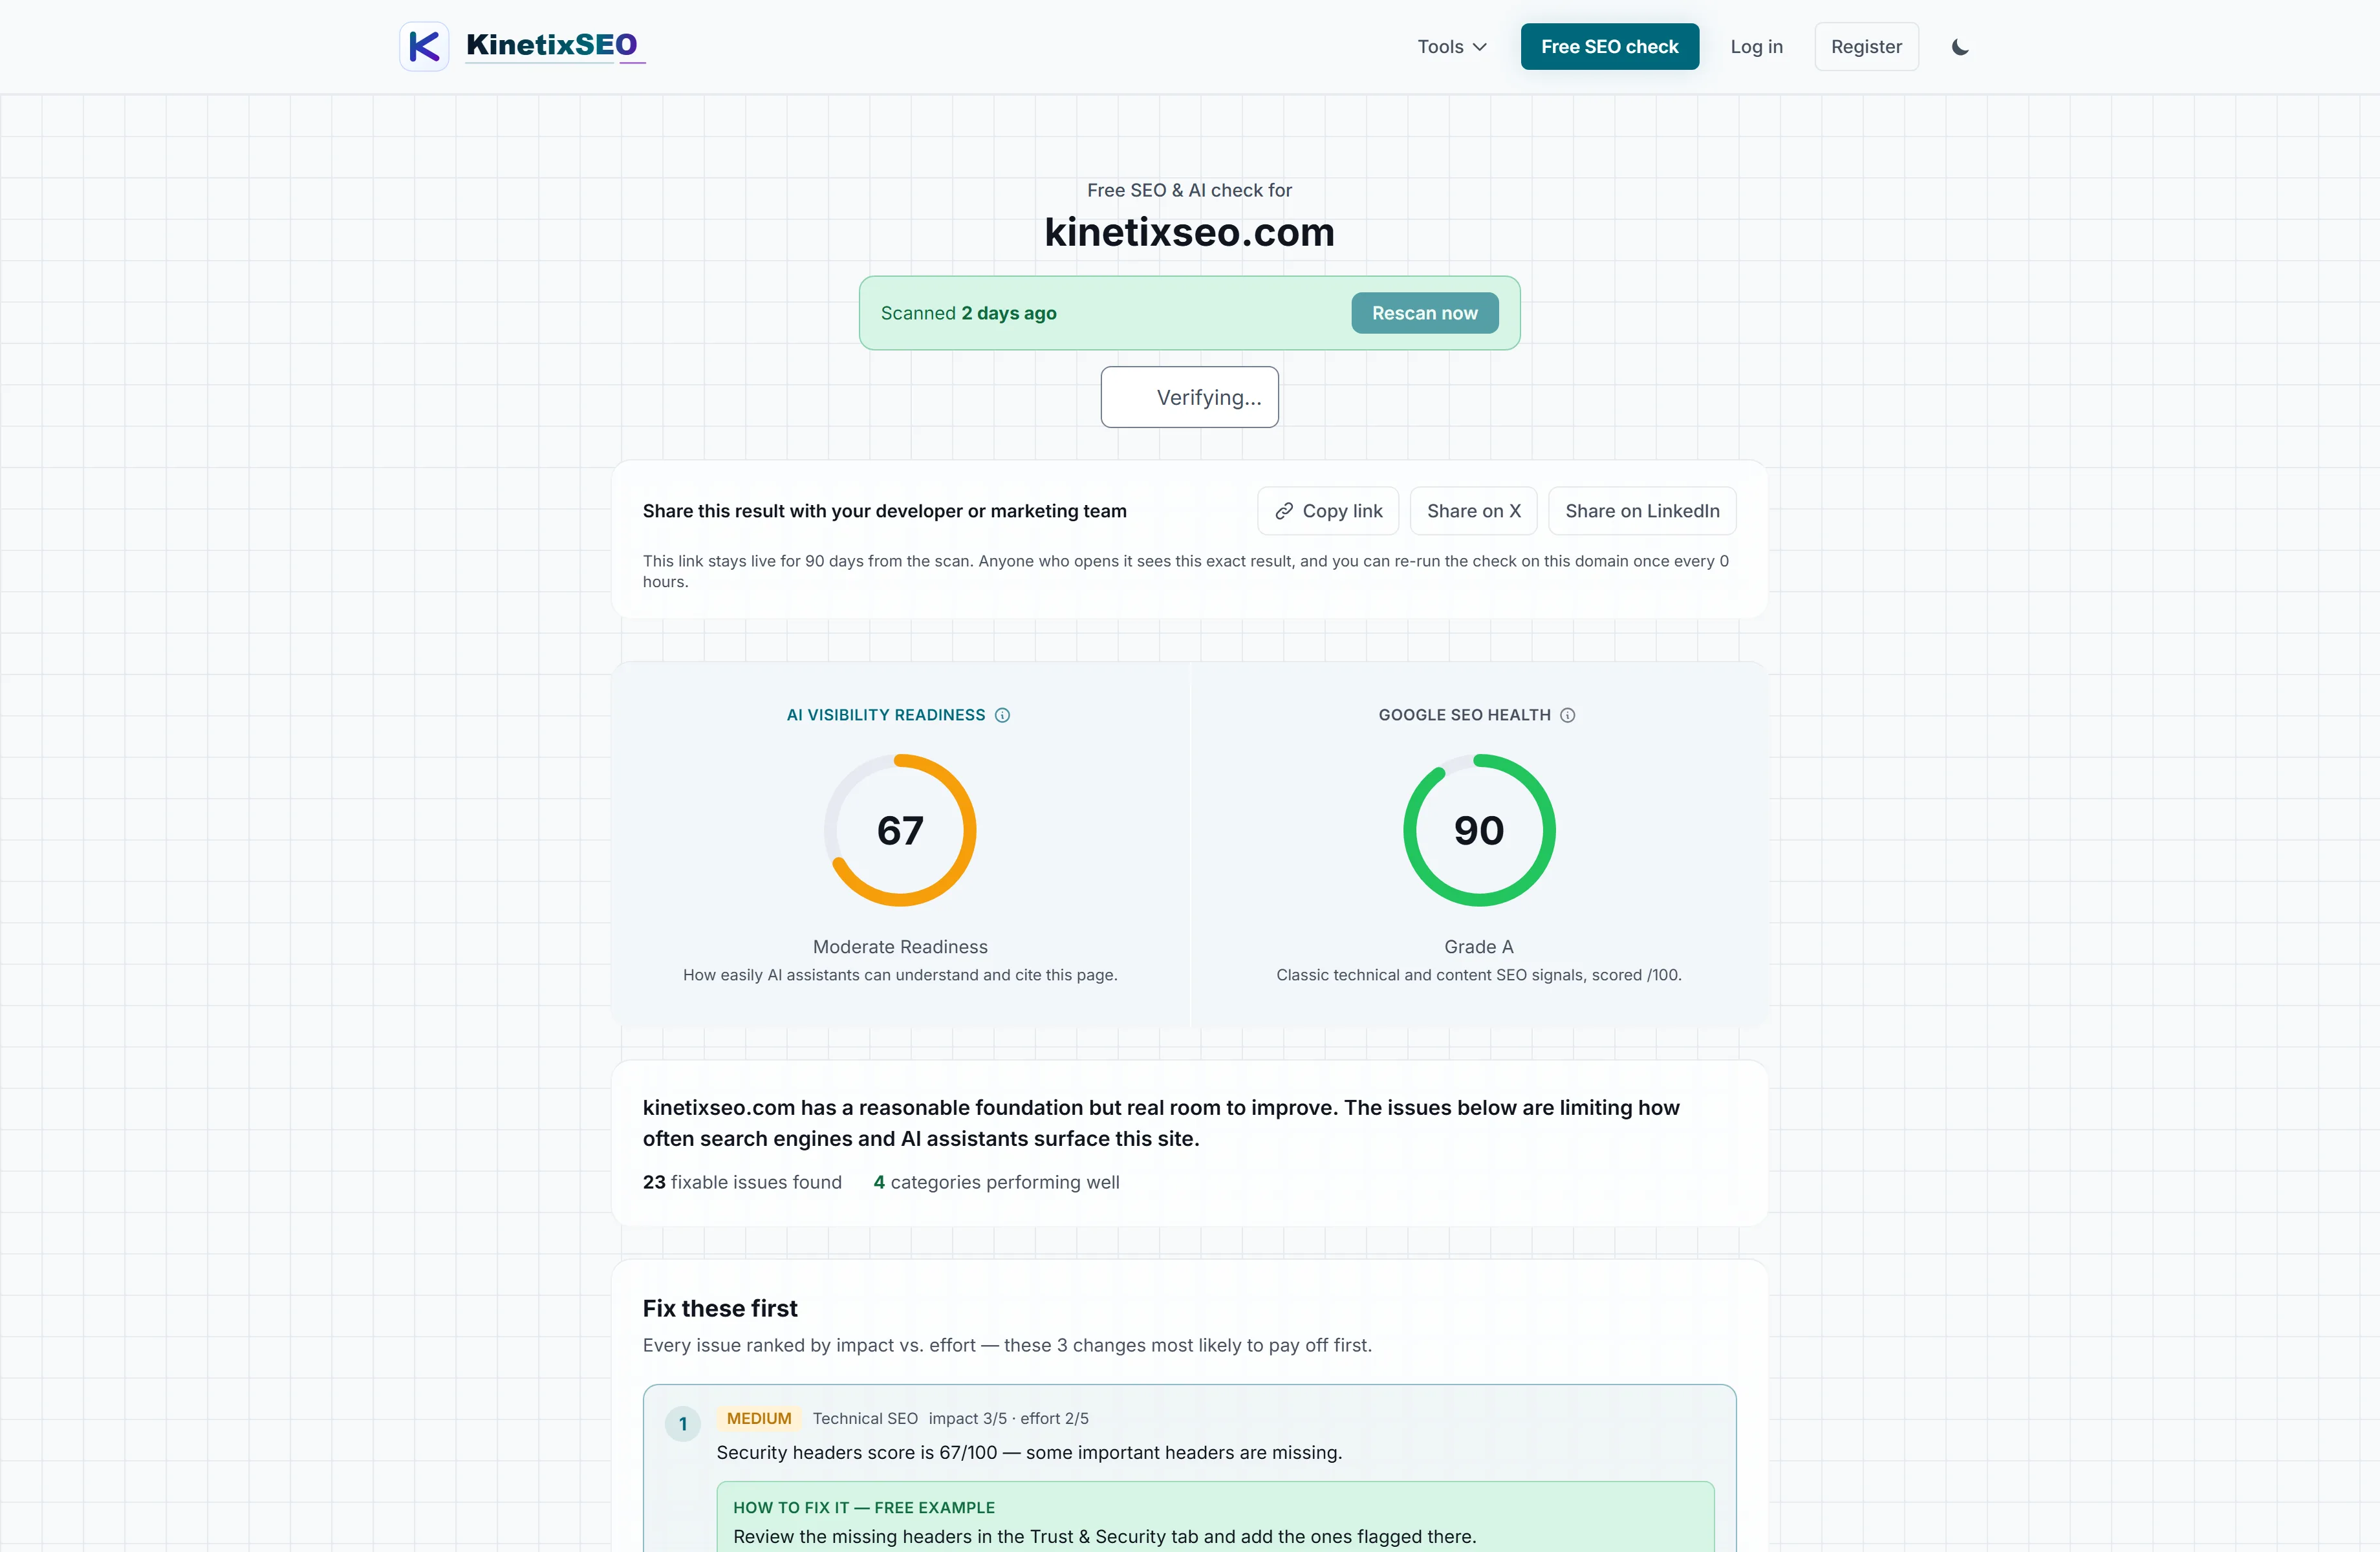Click the Fix these first heading

point(720,1308)
